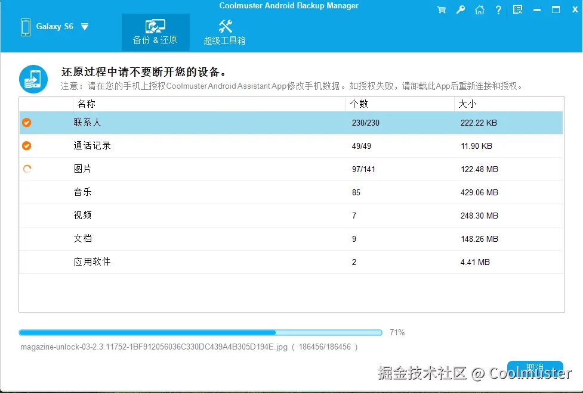Select the 图片 row name
The height and width of the screenshot is (393, 583).
[x=82, y=169]
